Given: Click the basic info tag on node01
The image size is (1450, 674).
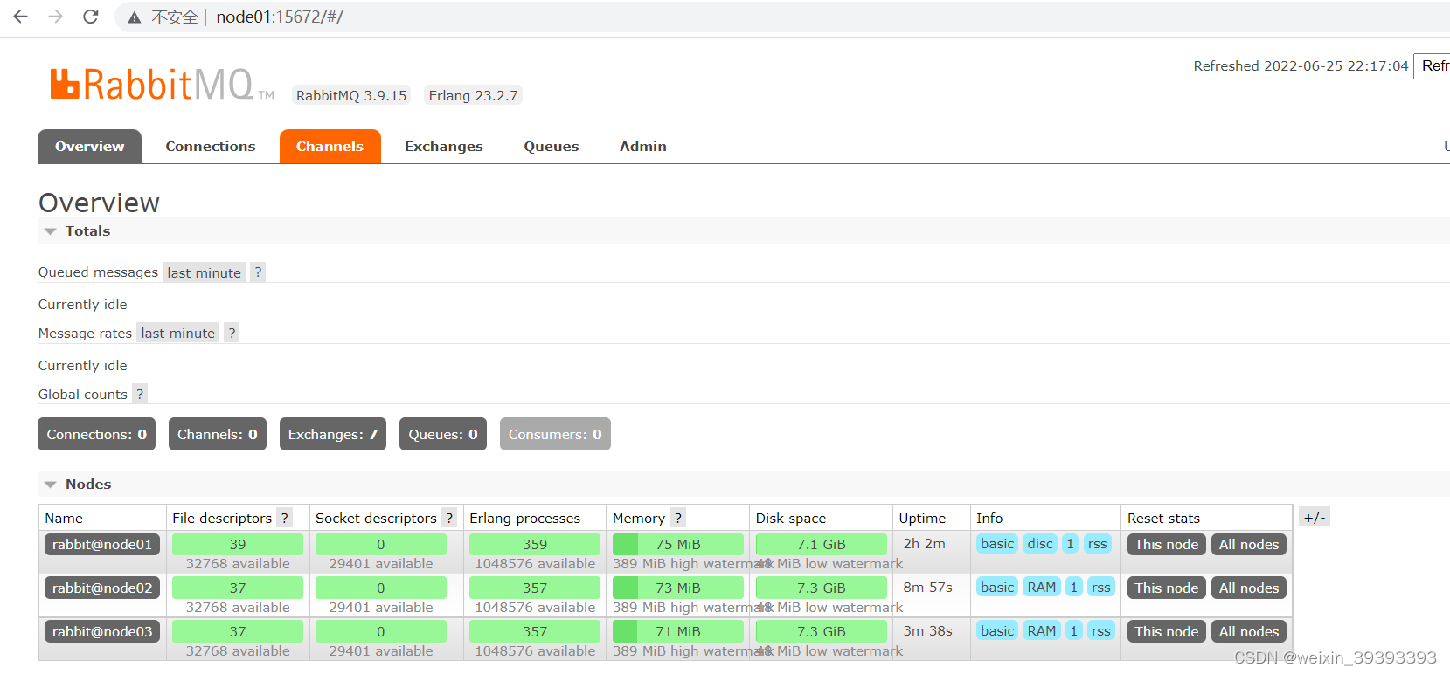Looking at the screenshot, I should pyautogui.click(x=997, y=544).
